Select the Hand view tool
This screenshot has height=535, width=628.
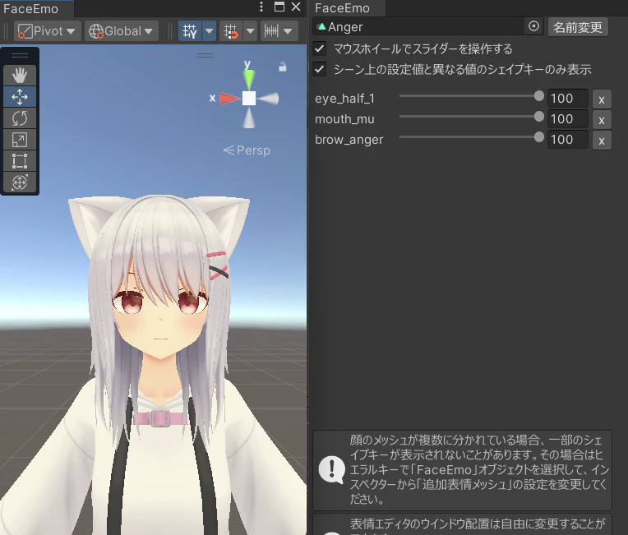click(20, 76)
